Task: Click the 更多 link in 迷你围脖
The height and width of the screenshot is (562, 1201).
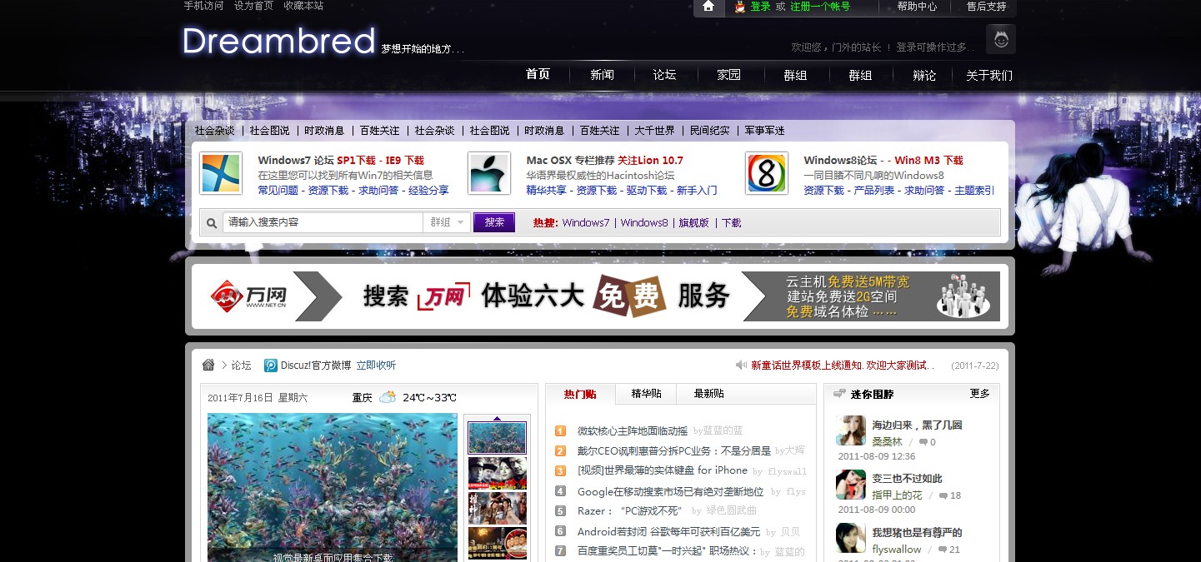Action: [x=980, y=394]
